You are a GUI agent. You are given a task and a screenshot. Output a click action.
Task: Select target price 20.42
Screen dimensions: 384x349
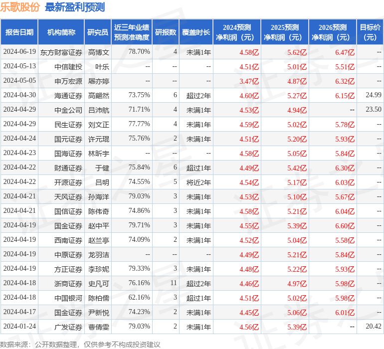pos(374,326)
